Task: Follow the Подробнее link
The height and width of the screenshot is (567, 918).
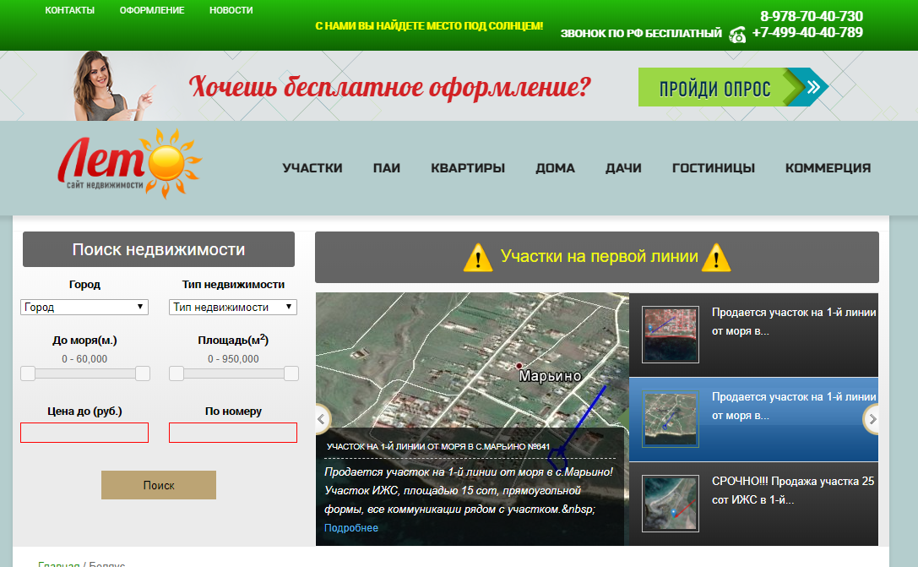Action: pos(351,528)
